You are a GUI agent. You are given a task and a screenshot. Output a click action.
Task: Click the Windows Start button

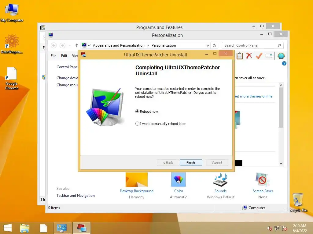coord(8,228)
